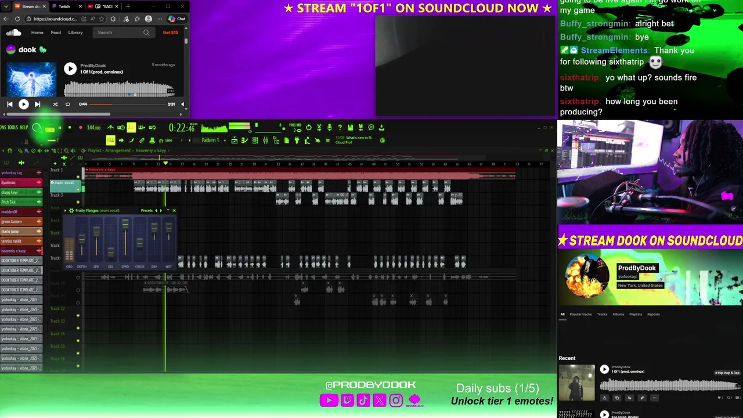Open the Fruity Flangus gear settings
Image resolution: width=743 pixels, height=418 pixels.
(x=71, y=210)
